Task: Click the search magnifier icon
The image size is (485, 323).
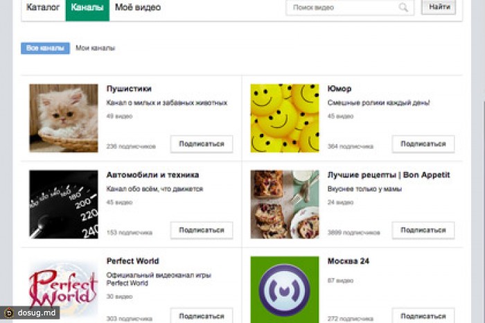Action: pos(403,8)
